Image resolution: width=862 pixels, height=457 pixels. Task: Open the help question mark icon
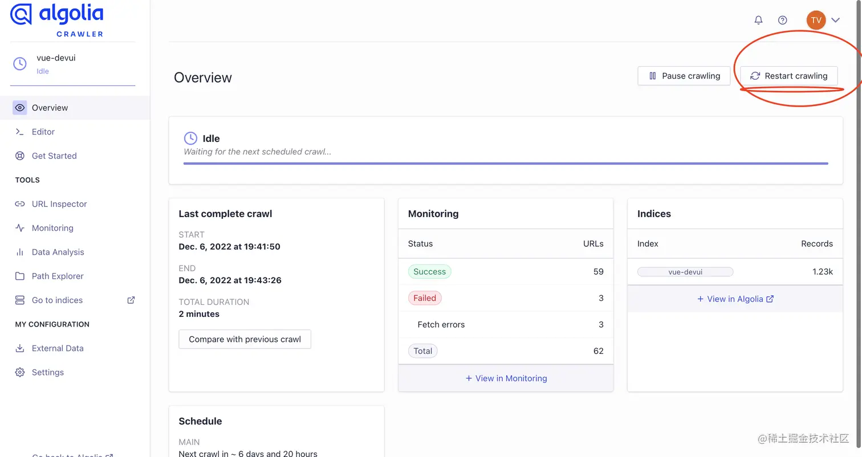tap(783, 20)
